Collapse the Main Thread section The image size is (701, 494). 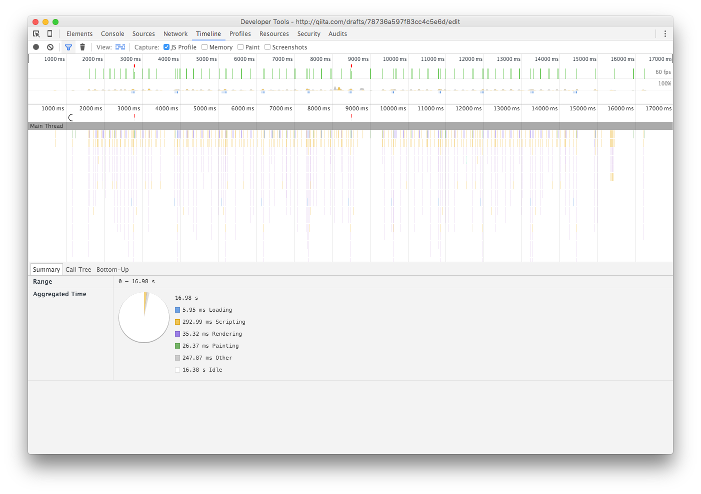46,125
